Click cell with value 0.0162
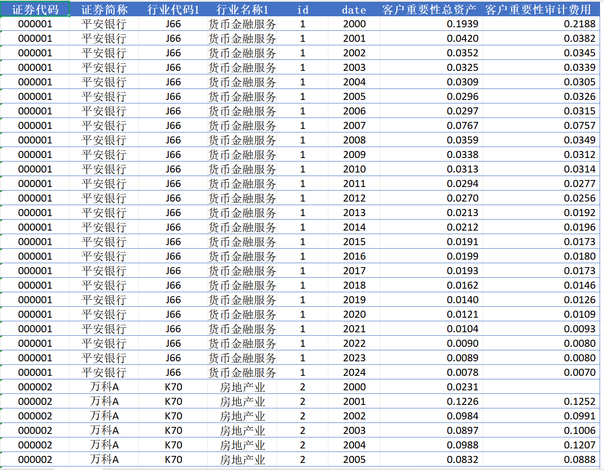The width and height of the screenshot is (604, 470). (x=431, y=285)
